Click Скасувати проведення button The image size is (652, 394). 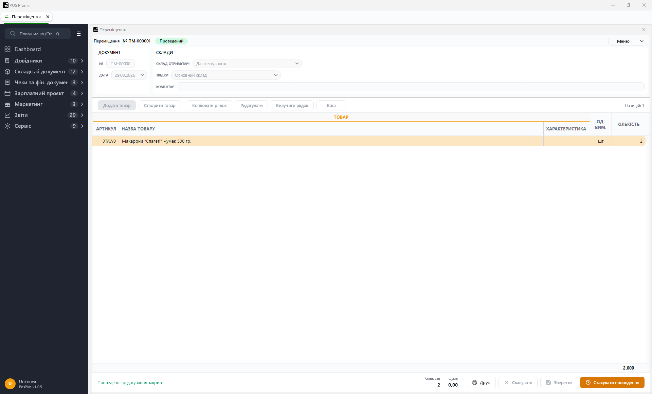click(x=612, y=382)
